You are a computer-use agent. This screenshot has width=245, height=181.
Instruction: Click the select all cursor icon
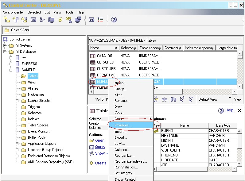(182, 99)
